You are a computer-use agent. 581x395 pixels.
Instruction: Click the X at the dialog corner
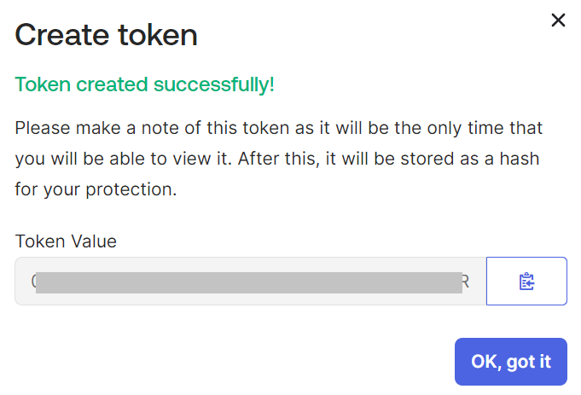coord(558,20)
